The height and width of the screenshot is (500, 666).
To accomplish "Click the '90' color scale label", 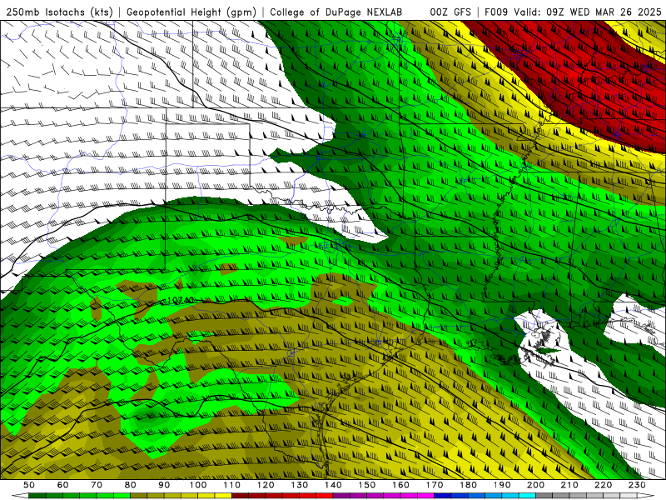I will click(164, 485).
